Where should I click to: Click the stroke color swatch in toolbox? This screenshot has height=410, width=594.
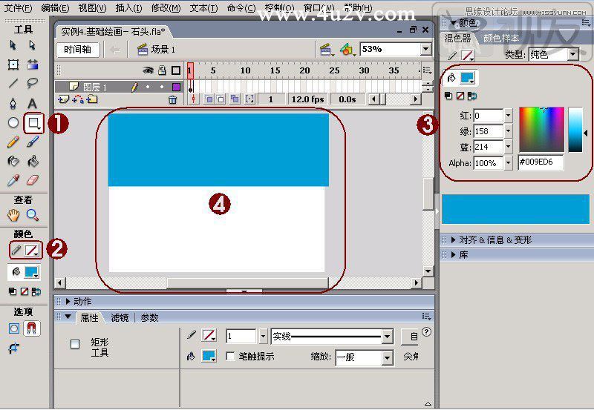[x=32, y=251]
